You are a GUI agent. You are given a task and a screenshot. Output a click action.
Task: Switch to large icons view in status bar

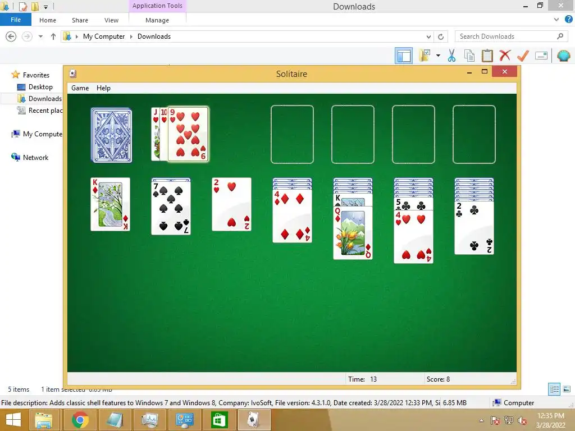[x=567, y=389]
